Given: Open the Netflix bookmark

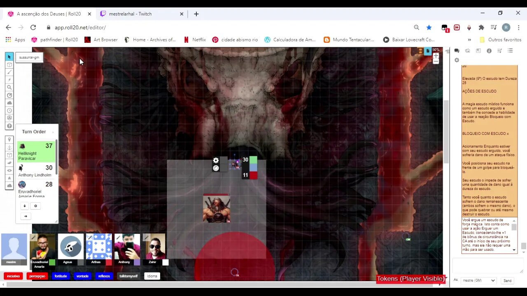Looking at the screenshot, I should click(195, 40).
